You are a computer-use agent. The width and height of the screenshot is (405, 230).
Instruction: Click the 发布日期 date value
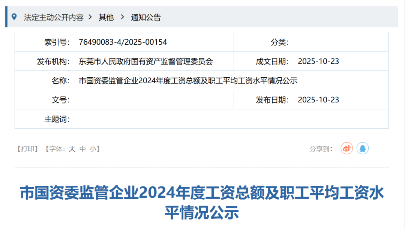click(x=318, y=100)
